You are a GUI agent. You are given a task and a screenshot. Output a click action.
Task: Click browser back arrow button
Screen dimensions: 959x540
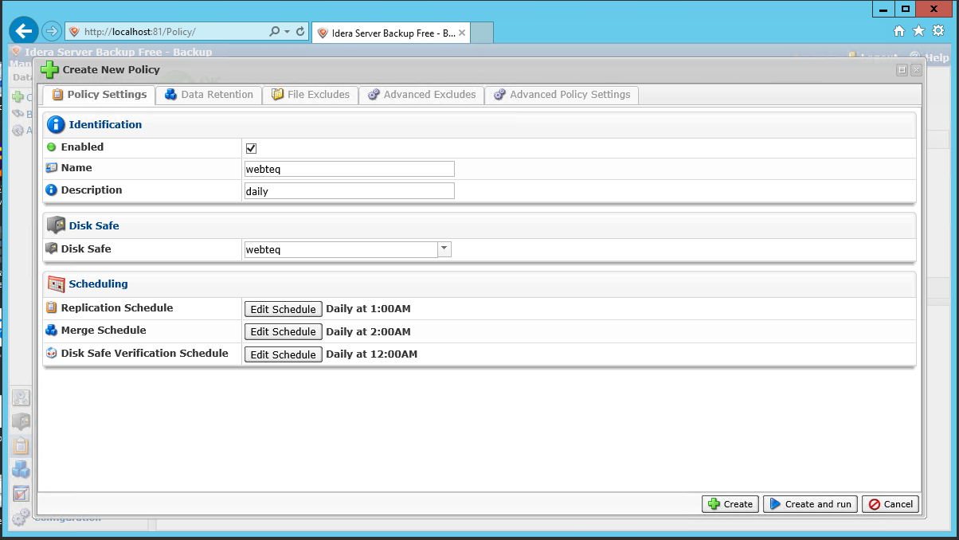24,31
